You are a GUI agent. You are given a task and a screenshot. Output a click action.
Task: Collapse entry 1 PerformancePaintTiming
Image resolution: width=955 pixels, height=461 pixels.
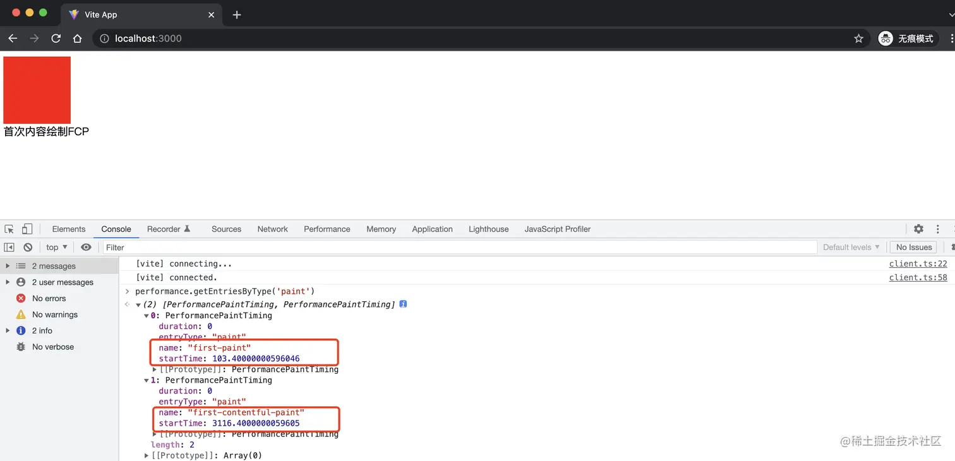click(x=147, y=380)
